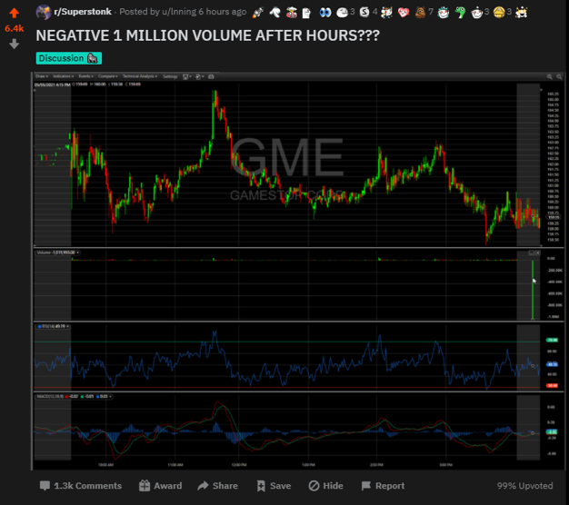Click the white pointing-hand award icon

tap(275, 13)
